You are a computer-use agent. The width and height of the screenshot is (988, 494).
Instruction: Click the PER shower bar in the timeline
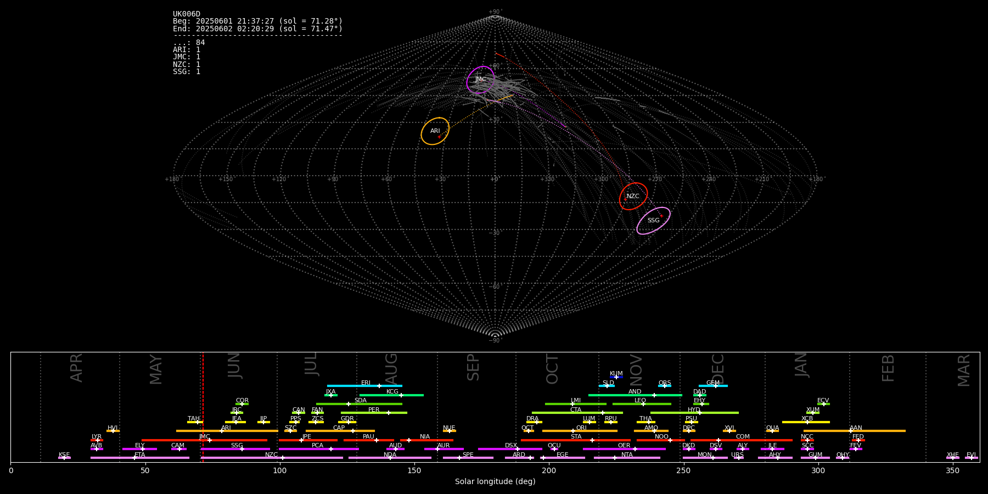tap(374, 413)
